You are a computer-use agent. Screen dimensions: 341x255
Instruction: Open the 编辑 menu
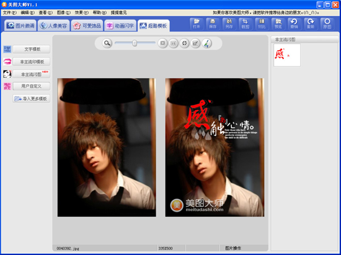coord(28,12)
